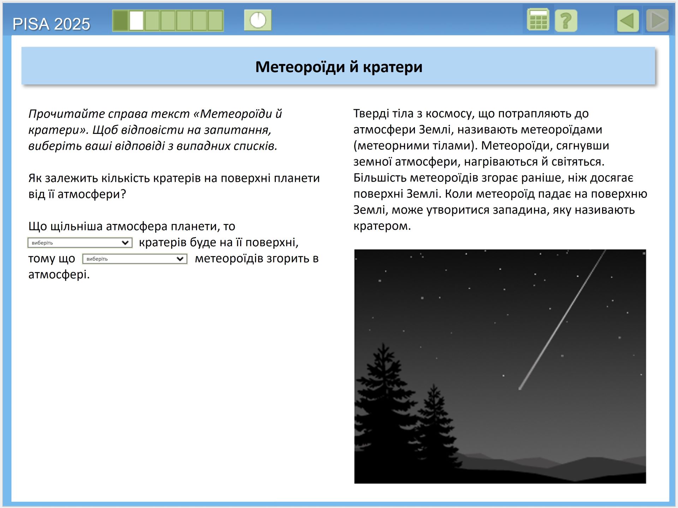
Task: Click the question mark help icon
Action: pos(566,21)
